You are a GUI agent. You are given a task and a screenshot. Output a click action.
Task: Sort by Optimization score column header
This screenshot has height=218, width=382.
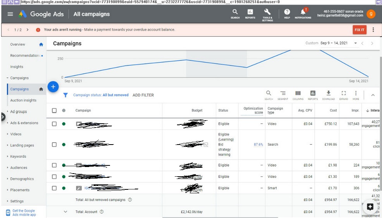click(253, 110)
